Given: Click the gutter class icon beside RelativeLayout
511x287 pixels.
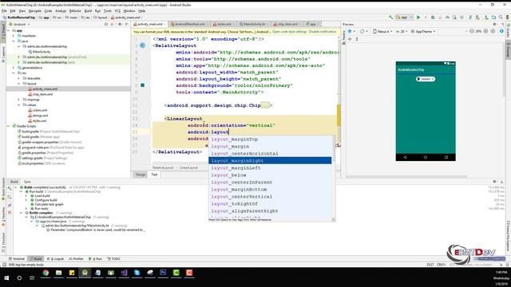Looking at the screenshot, I should [x=142, y=45].
